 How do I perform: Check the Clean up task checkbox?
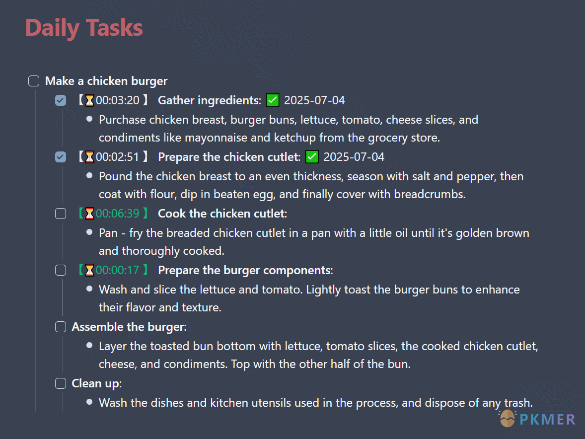point(61,383)
